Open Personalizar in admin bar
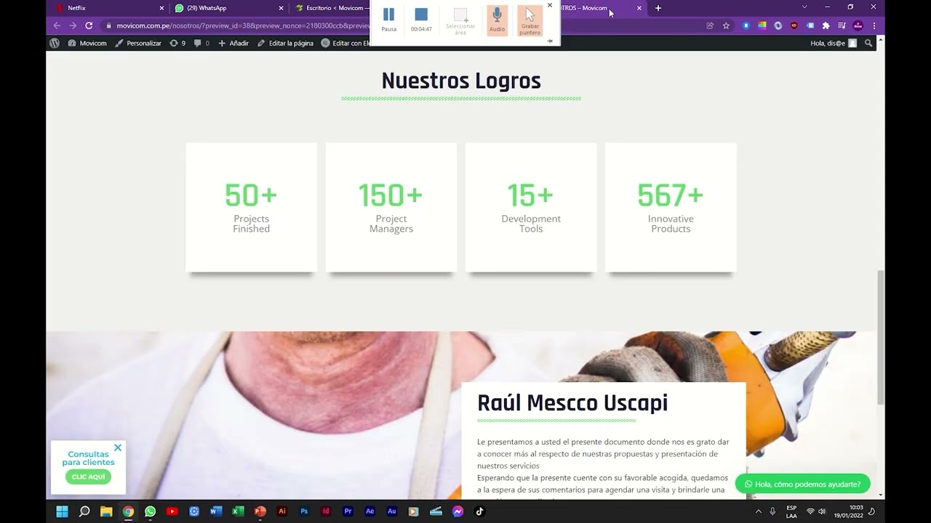 (x=138, y=43)
